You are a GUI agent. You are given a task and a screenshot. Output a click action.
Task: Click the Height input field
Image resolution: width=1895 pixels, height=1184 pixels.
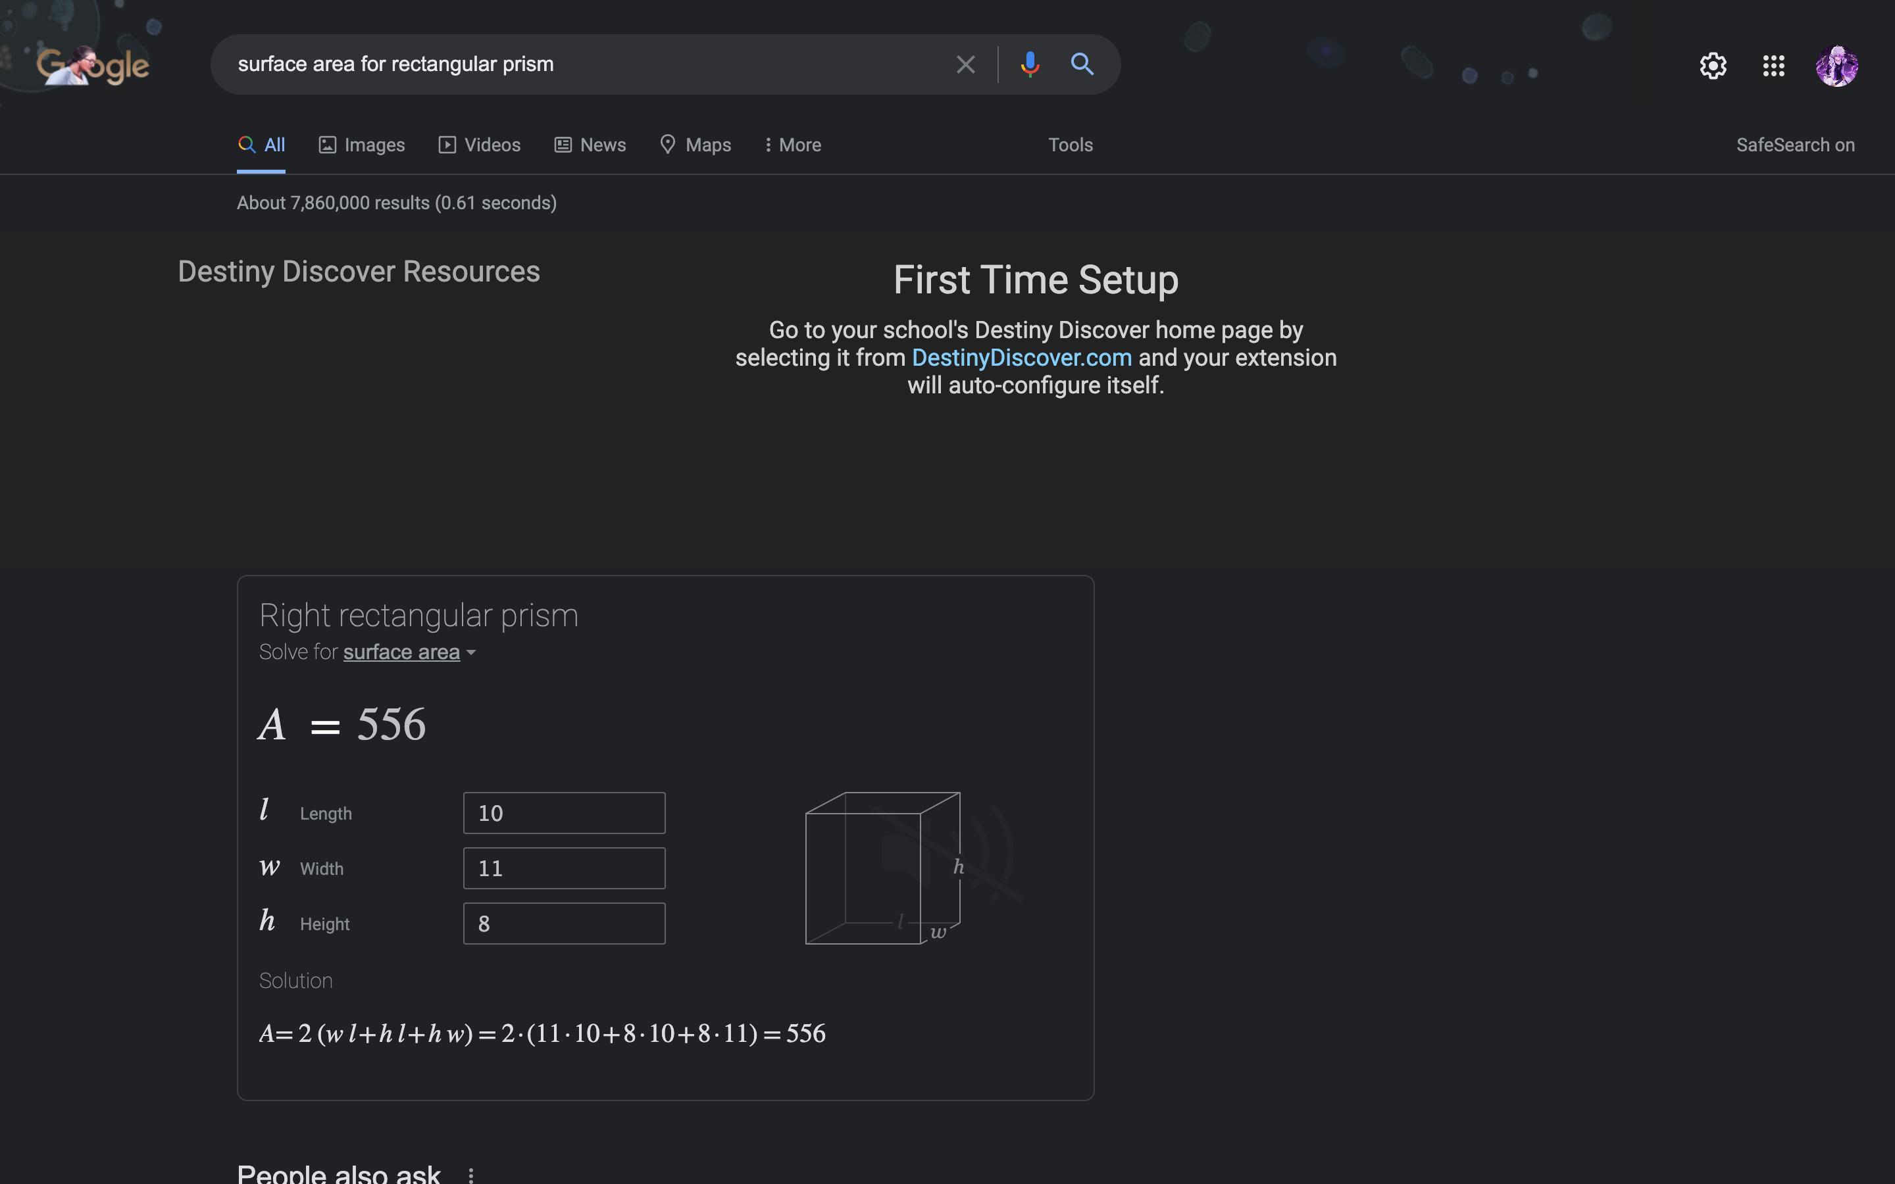[564, 924]
